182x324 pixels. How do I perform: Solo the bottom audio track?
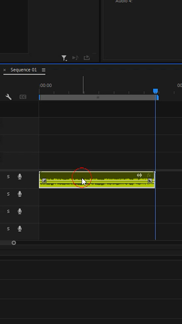[8, 229]
